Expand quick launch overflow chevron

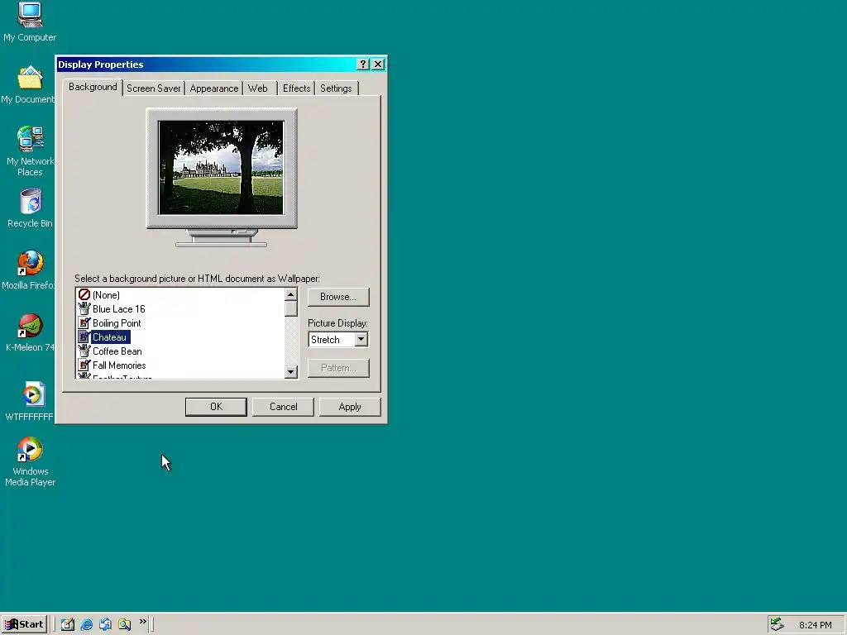[x=142, y=622]
